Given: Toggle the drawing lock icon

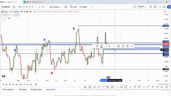Looking at the screenshot, I should pos(123,46).
